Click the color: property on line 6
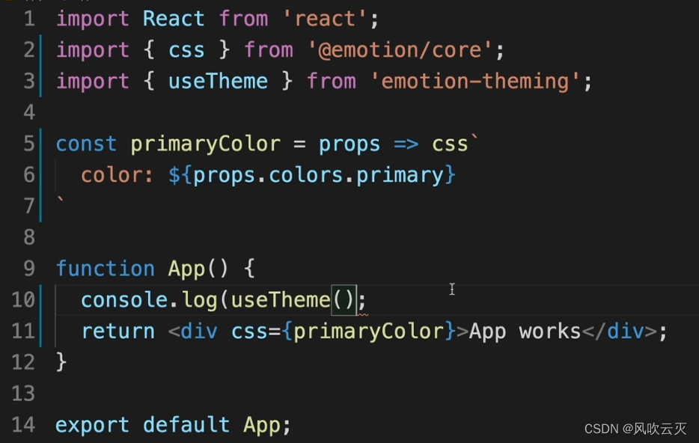Viewport: 699px width, 443px height. tap(117, 175)
